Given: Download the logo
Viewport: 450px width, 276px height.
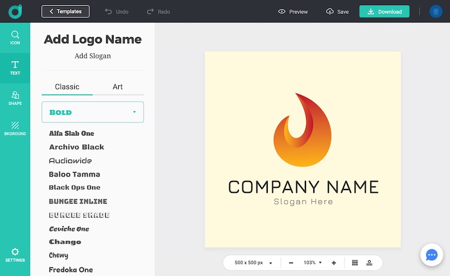Looking at the screenshot, I should pyautogui.click(x=384, y=11).
